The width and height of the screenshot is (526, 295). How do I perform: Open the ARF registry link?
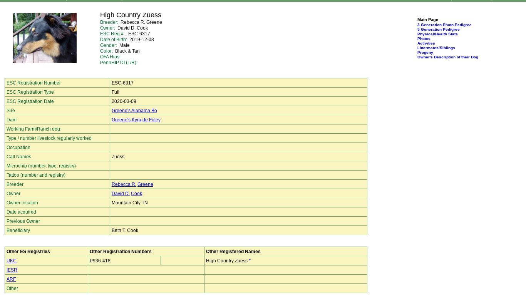tap(11, 279)
